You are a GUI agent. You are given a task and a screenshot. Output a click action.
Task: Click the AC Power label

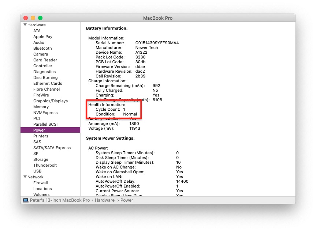pos(98,148)
